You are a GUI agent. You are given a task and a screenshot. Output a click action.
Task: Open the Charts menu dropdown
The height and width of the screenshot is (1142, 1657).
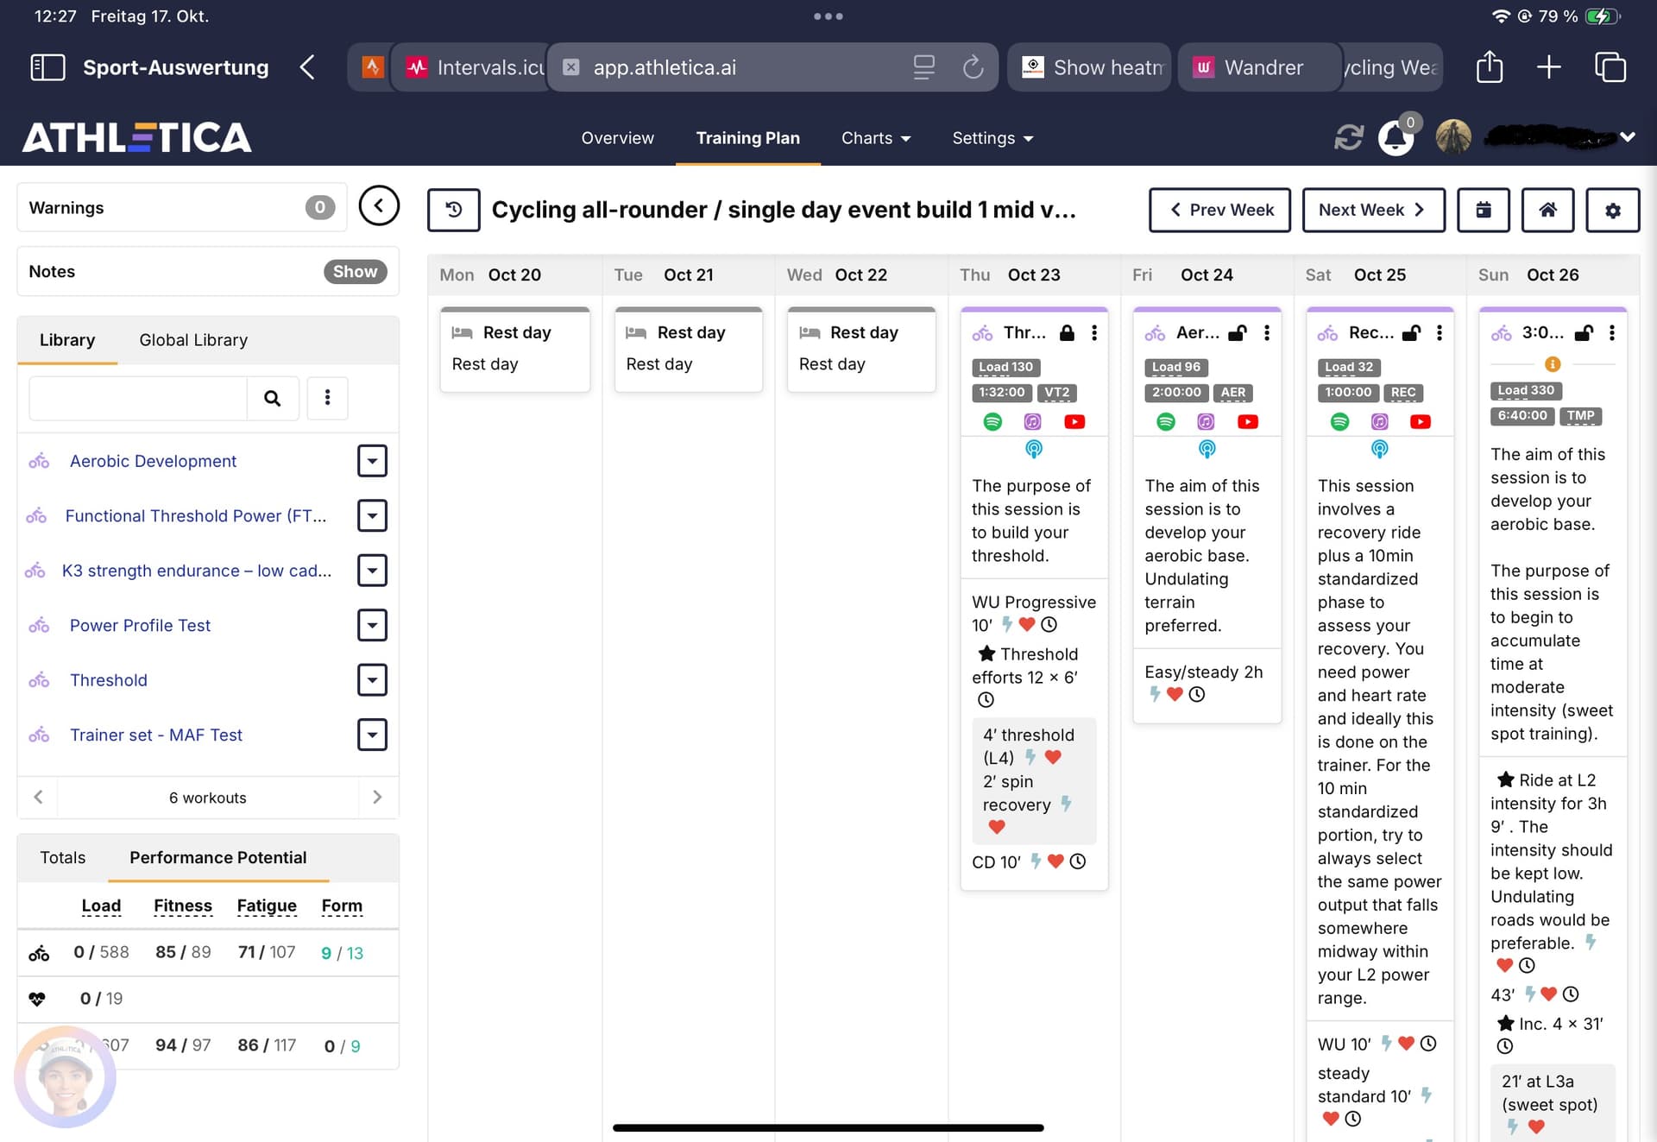pos(875,138)
